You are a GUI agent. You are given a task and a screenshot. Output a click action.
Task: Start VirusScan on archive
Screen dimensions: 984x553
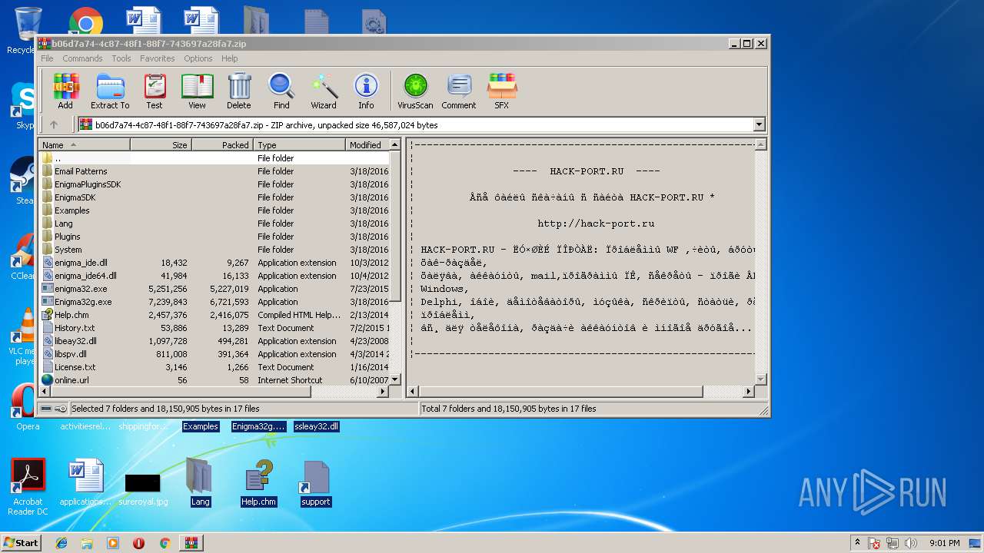pyautogui.click(x=415, y=91)
